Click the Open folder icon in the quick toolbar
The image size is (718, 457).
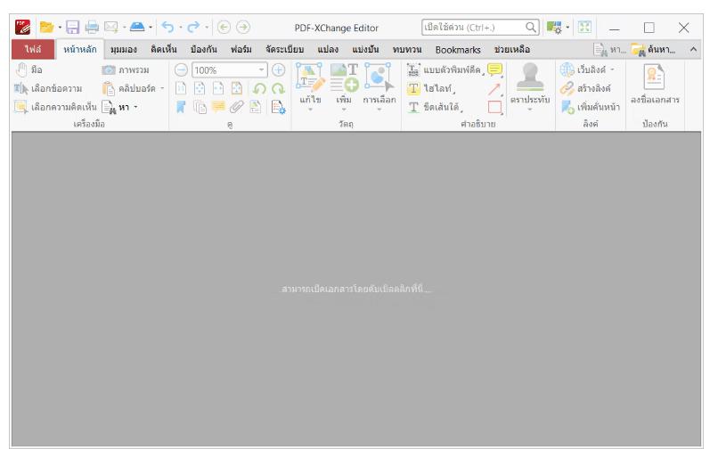pyautogui.click(x=46, y=28)
